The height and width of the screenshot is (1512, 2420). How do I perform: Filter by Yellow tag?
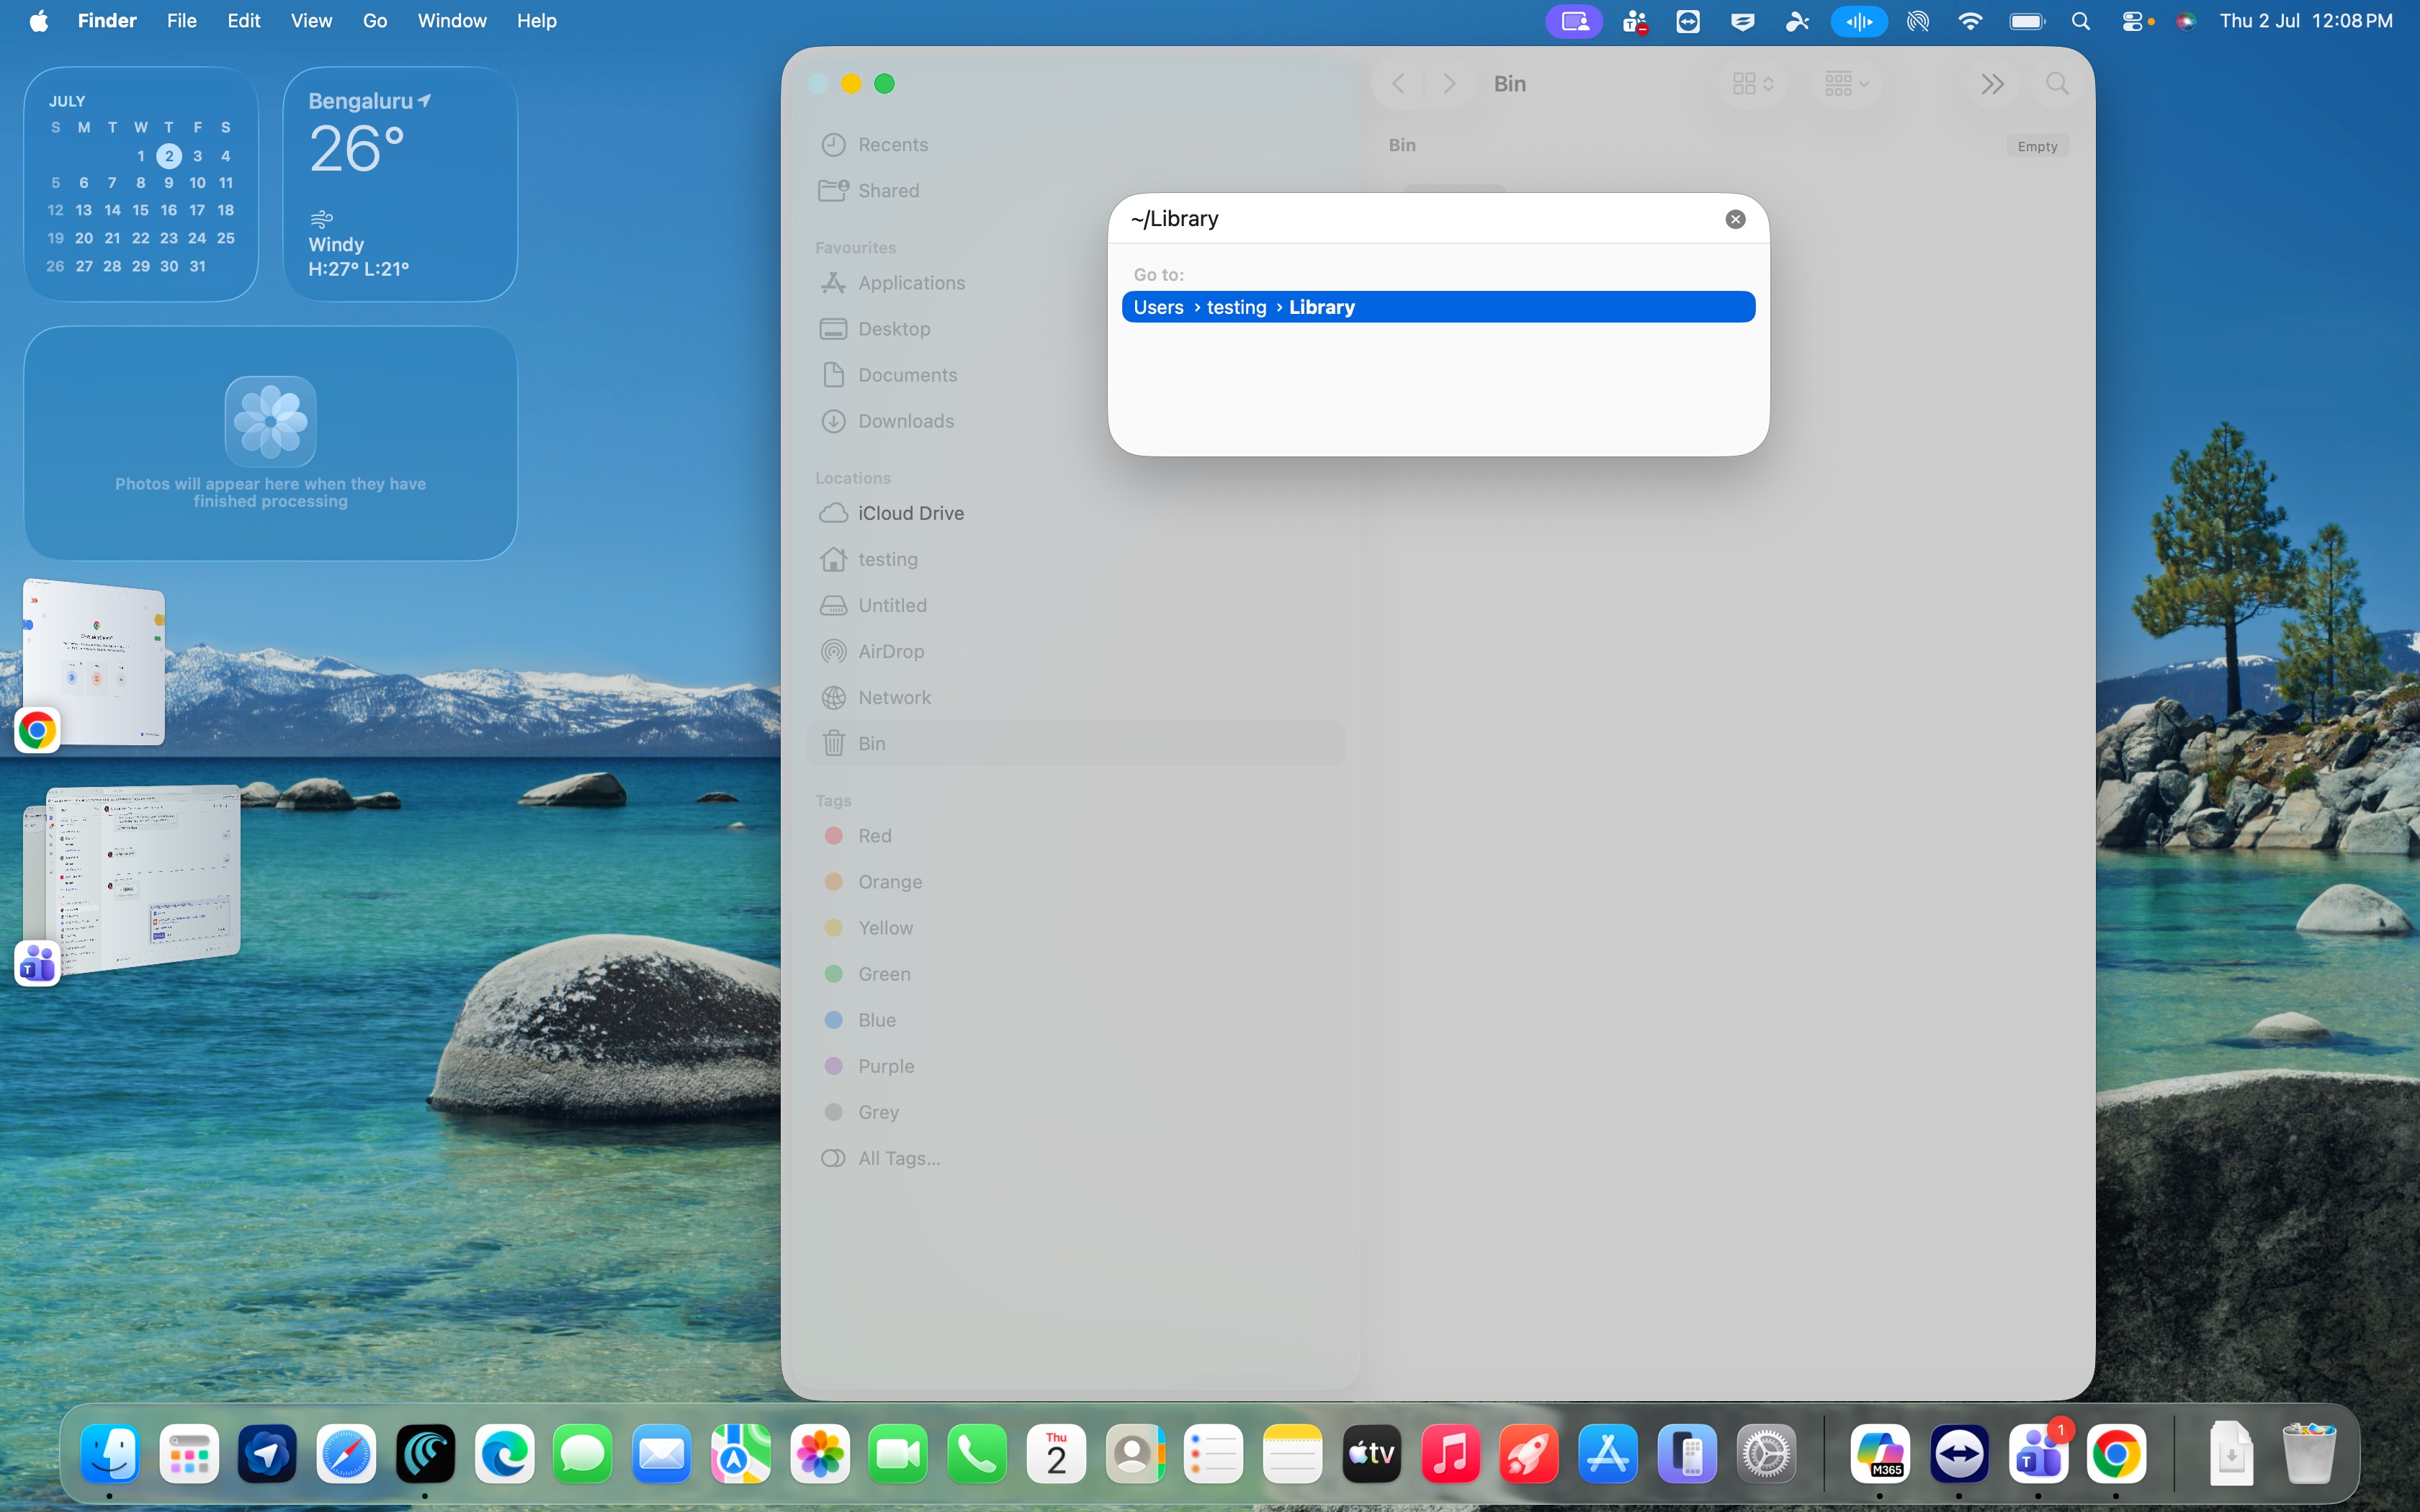(x=1076, y=928)
